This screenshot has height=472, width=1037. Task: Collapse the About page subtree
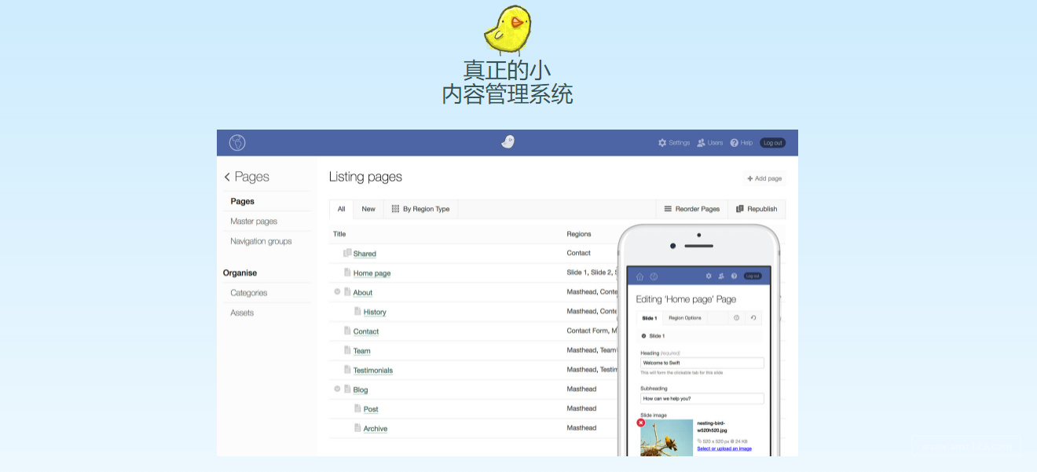[337, 292]
